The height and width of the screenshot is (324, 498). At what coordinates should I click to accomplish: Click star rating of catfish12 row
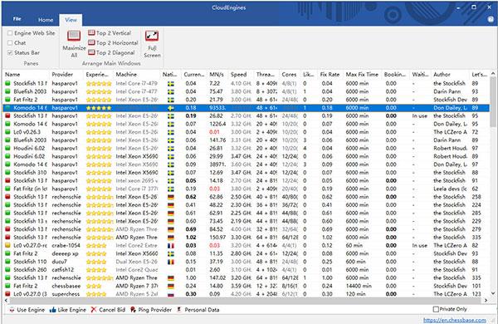point(96,270)
